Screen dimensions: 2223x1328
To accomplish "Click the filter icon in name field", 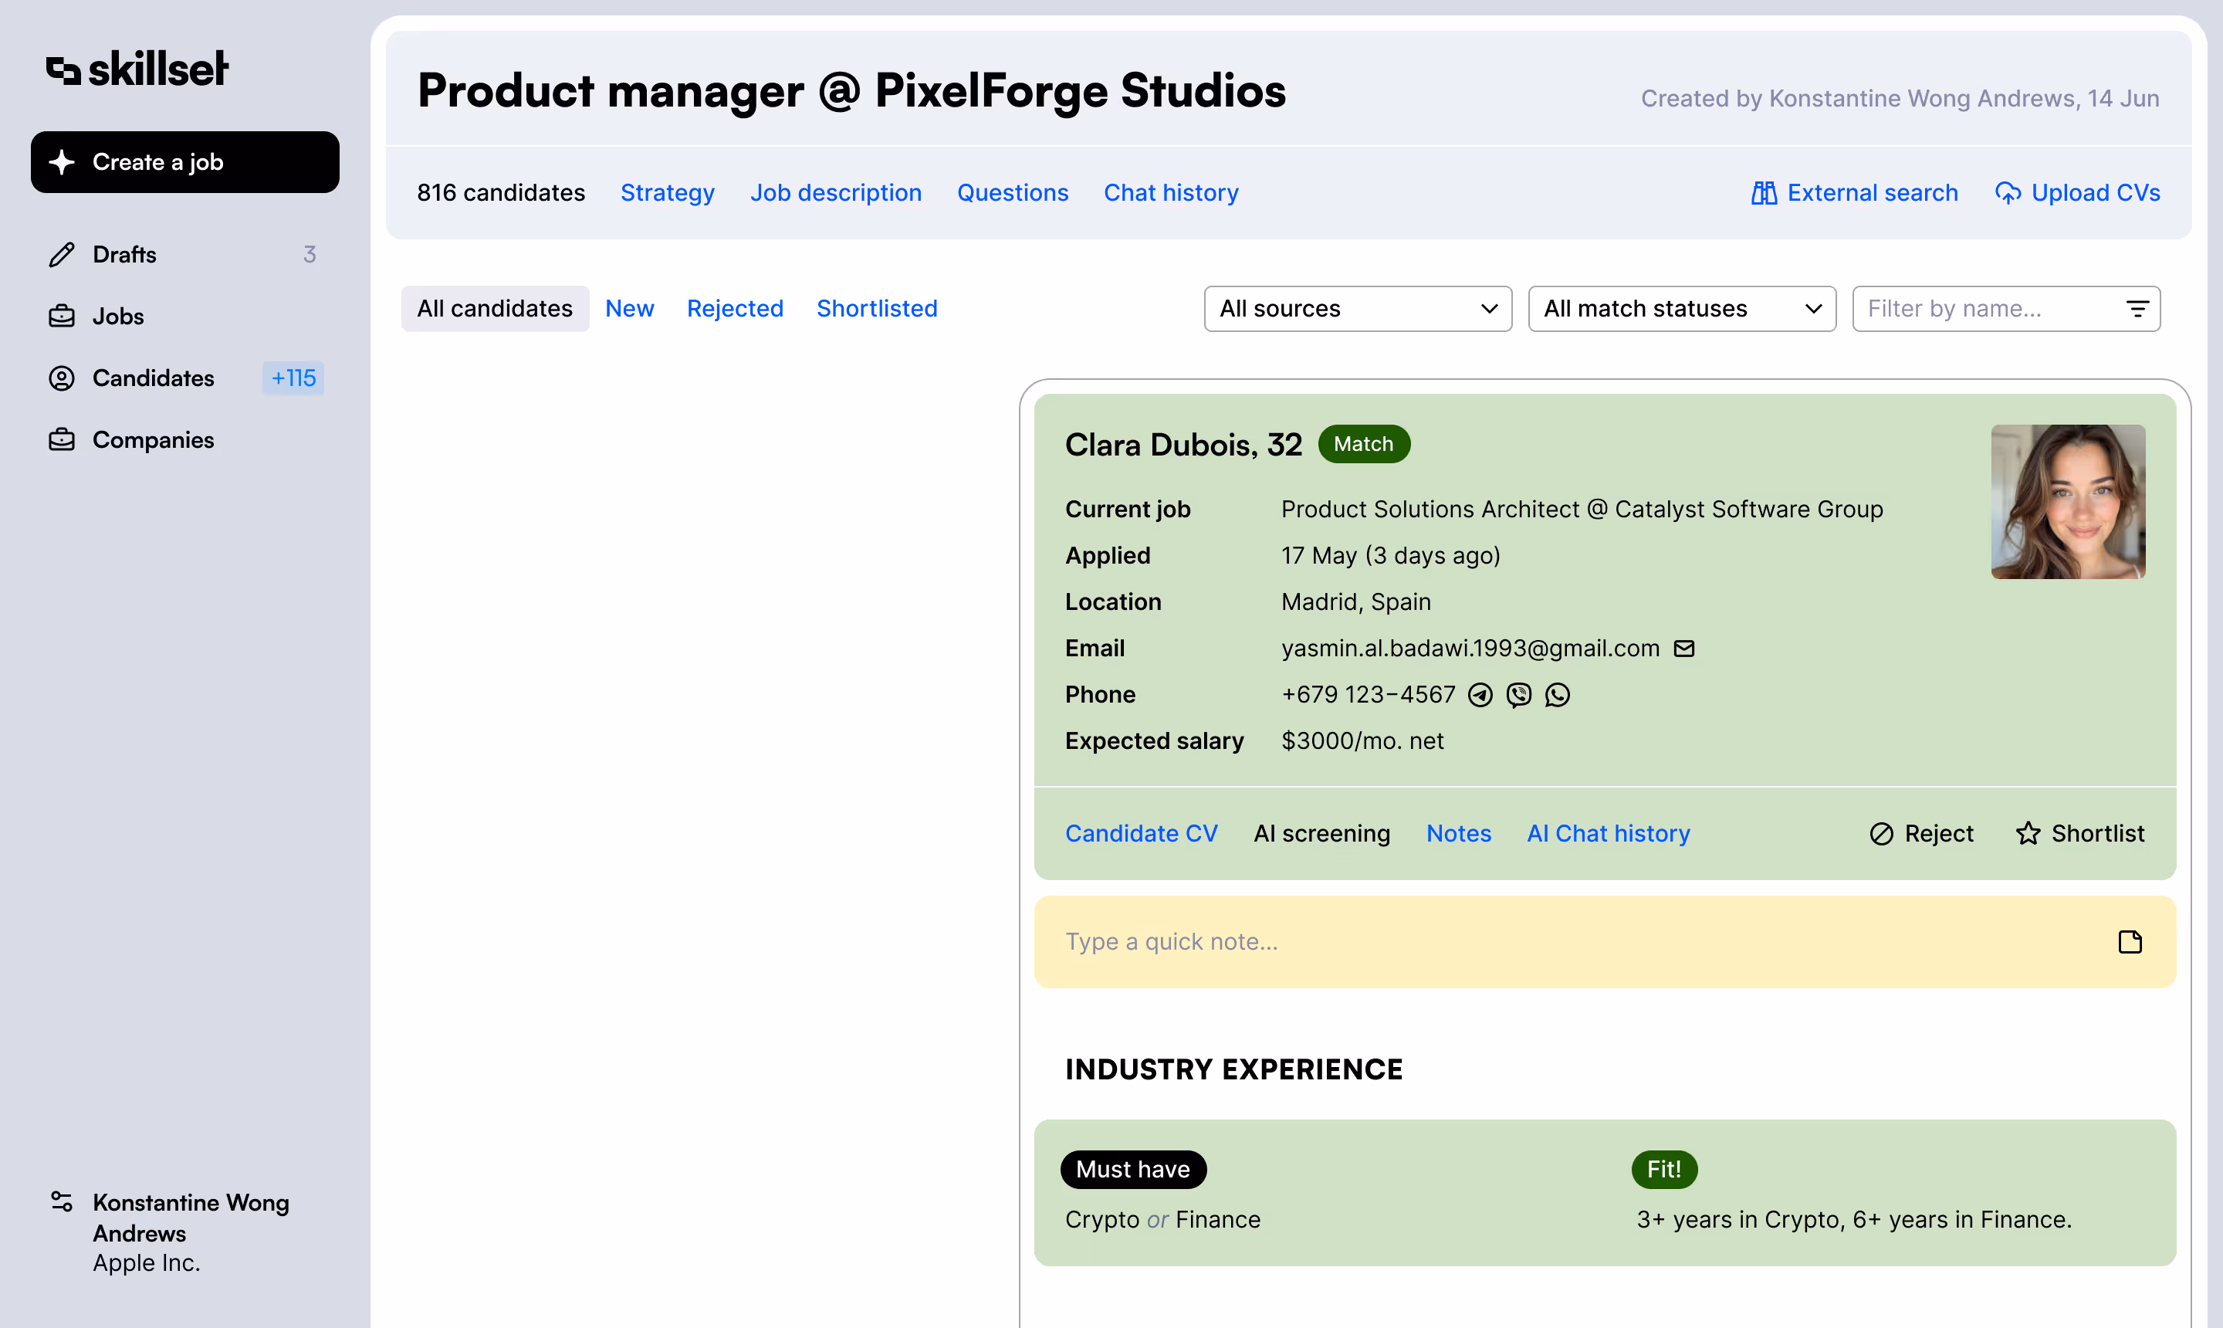I will 2137,309.
